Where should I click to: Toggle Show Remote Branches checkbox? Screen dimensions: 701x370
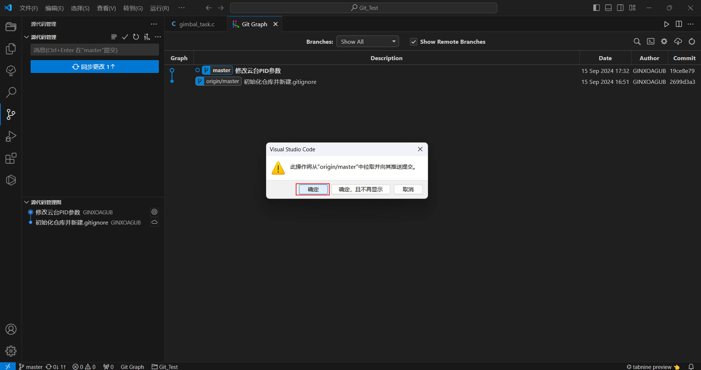pyautogui.click(x=413, y=42)
